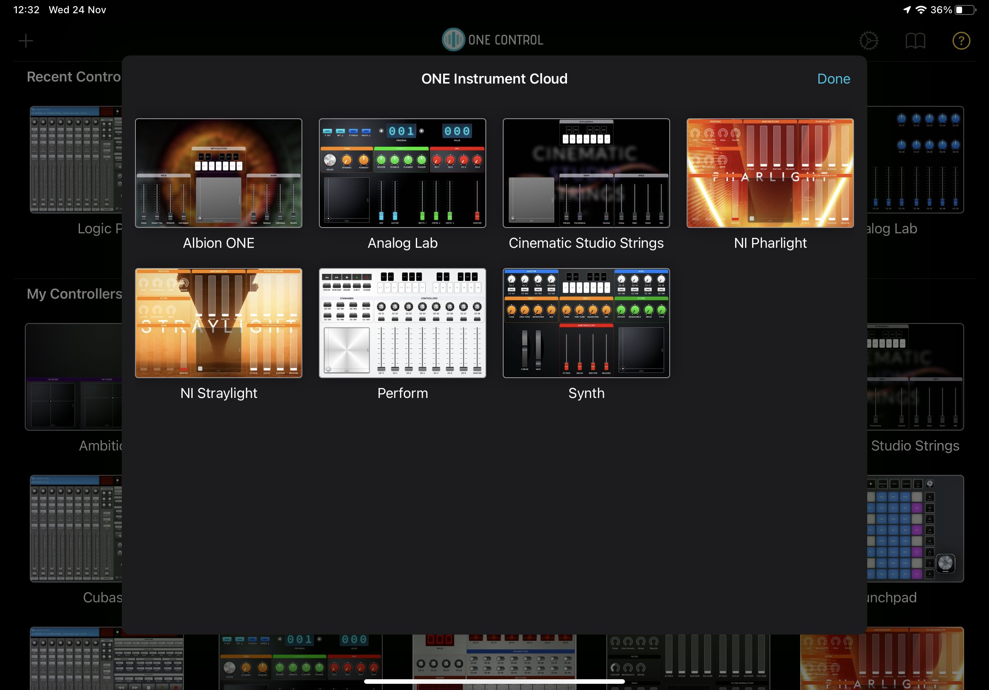Choose the NI Straylight template thumbnail

(218, 323)
